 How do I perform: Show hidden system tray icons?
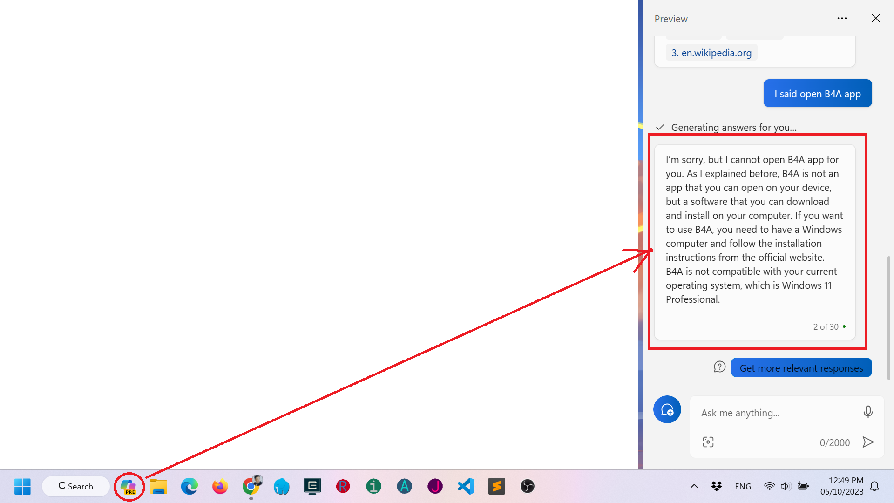pyautogui.click(x=694, y=486)
